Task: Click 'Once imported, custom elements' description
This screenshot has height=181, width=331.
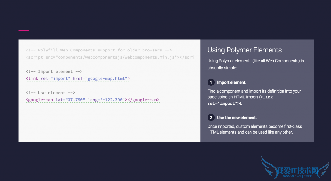Action: click(255, 129)
